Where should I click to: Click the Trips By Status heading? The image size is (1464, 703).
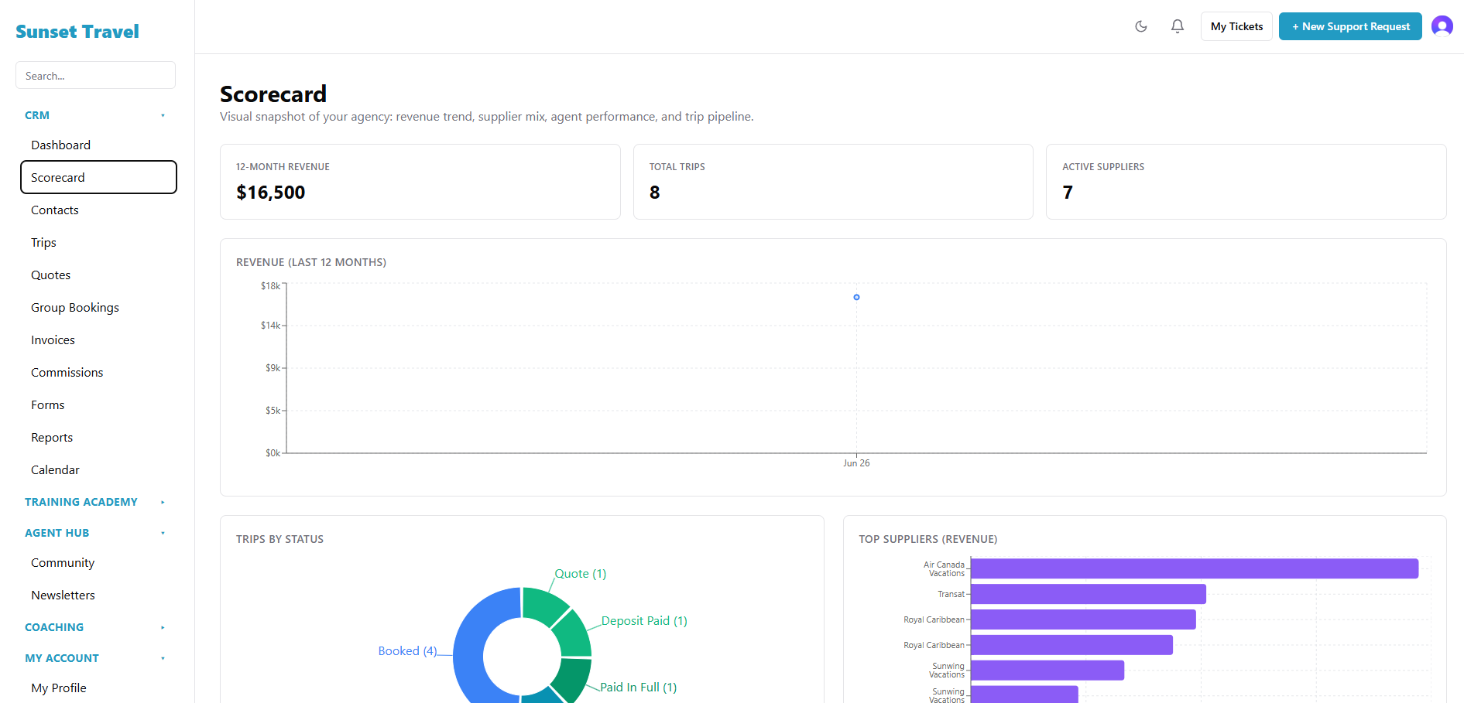280,539
